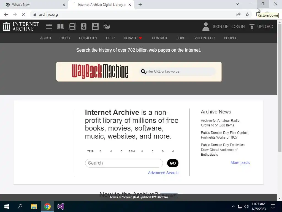Image resolution: width=282 pixels, height=212 pixels.
Task: Close the Internet Archive tab
Action: (130, 5)
